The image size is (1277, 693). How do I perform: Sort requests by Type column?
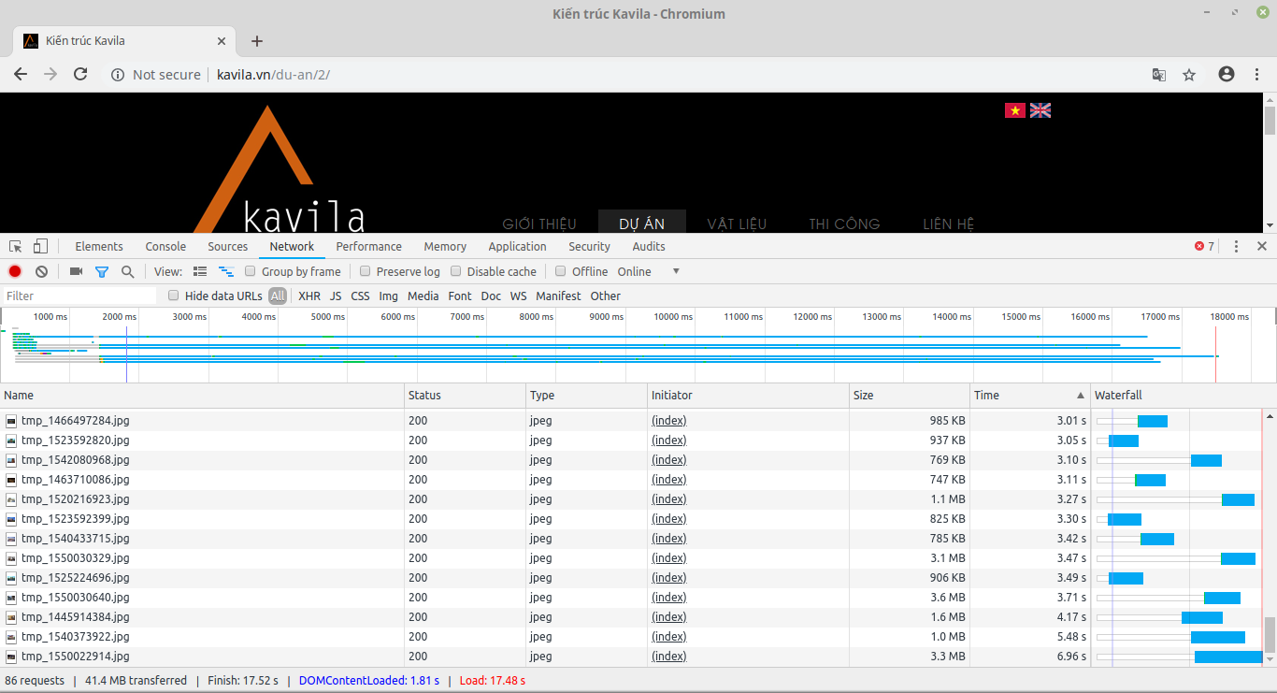click(x=586, y=396)
